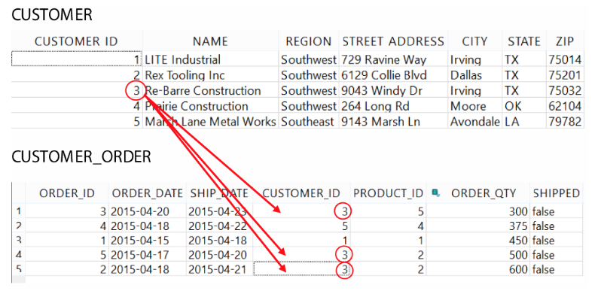Select row header 1 in CUSTOMER_ORDER
This screenshot has width=598, height=294.
point(18,211)
